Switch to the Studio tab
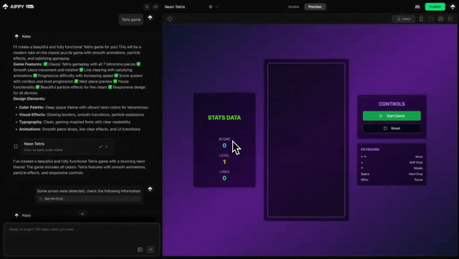 click(x=294, y=7)
